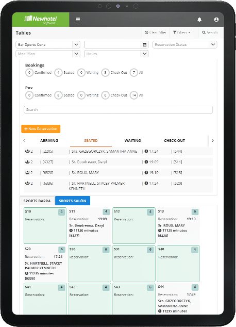
Task: Select table S20 card
Action: (x=45, y=264)
